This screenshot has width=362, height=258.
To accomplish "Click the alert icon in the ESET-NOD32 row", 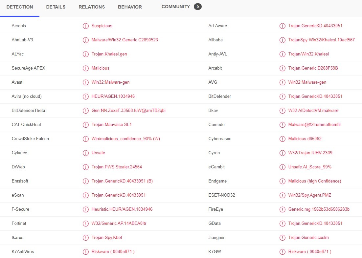I will coord(283,195).
